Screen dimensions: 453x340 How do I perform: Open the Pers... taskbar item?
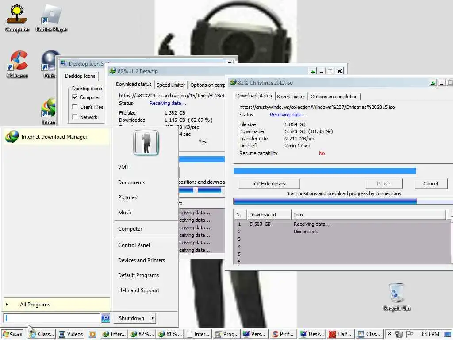click(x=254, y=334)
